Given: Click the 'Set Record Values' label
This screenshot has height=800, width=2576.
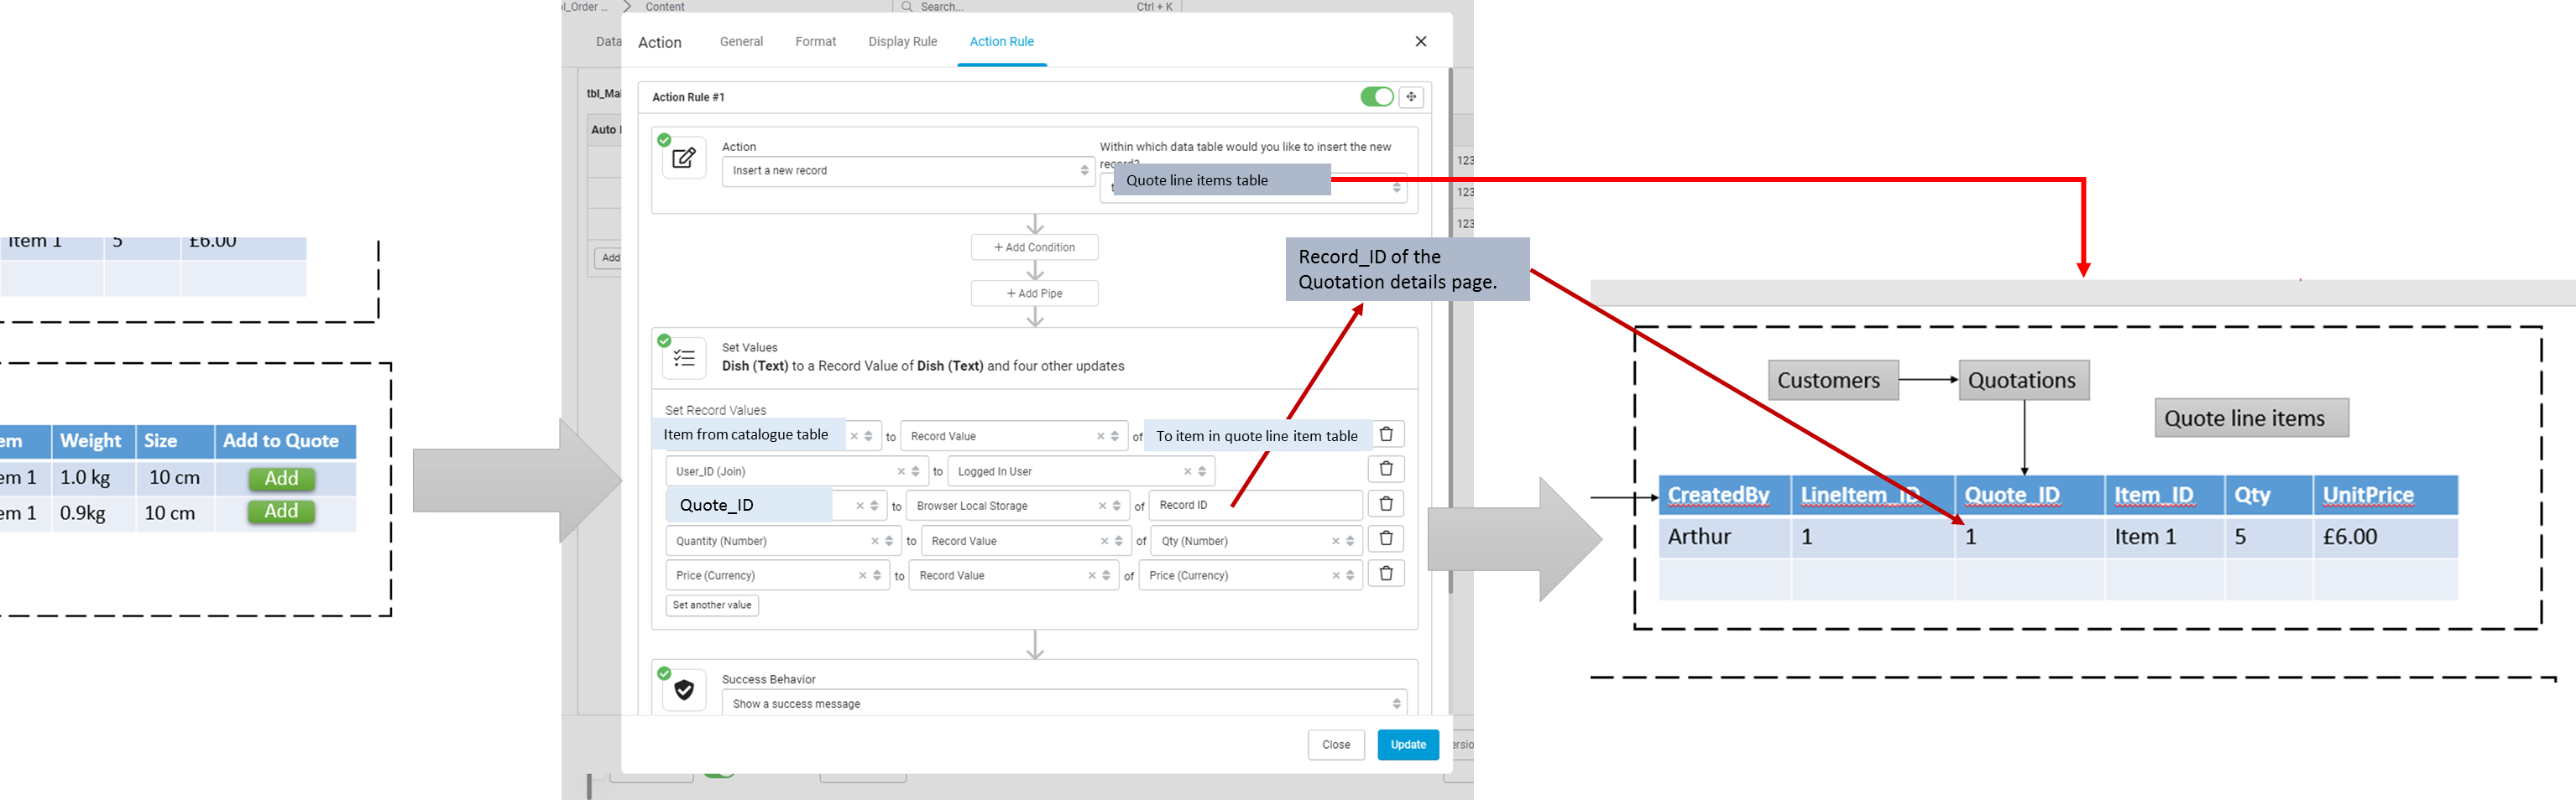Looking at the screenshot, I should coord(715,411).
